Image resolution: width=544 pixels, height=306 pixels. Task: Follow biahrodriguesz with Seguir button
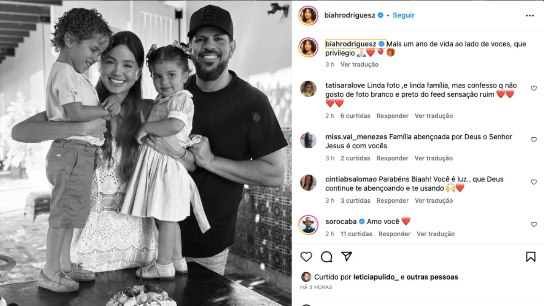403,15
